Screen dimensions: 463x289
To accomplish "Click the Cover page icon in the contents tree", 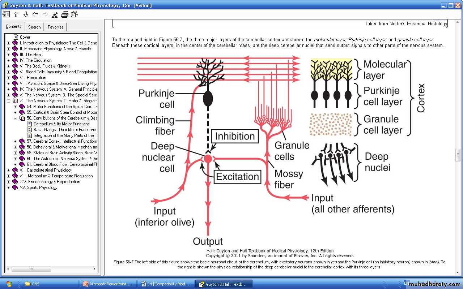I will tap(16, 37).
